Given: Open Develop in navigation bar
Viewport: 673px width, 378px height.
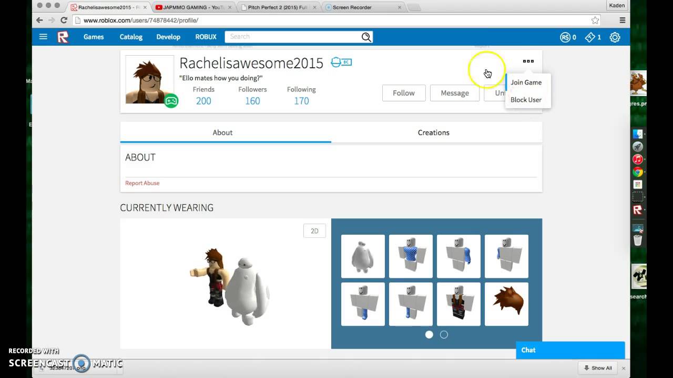Looking at the screenshot, I should pos(168,37).
